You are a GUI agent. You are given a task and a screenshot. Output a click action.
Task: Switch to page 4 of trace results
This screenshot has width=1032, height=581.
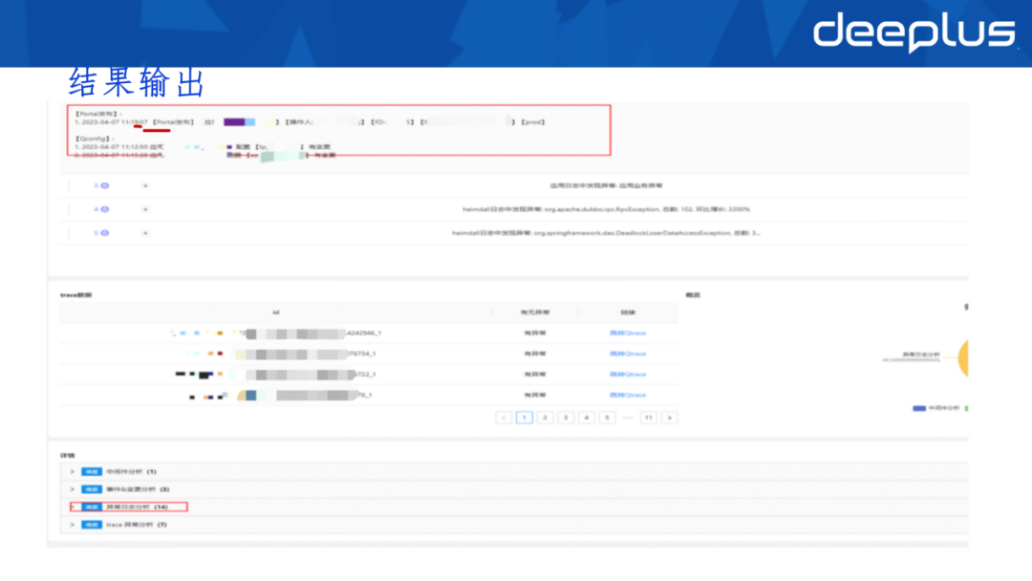pyautogui.click(x=587, y=418)
